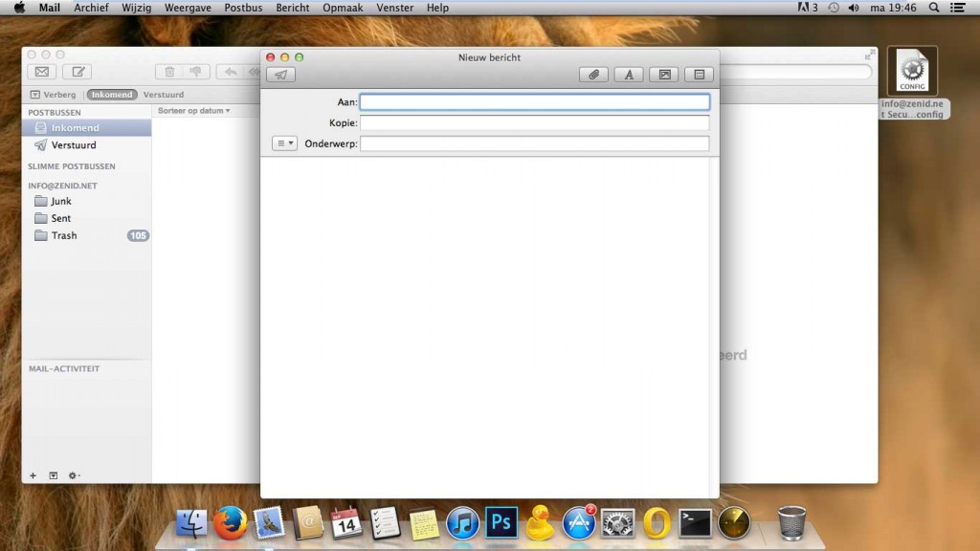Mark as junk with thumbs-down icon
The height and width of the screenshot is (551, 980).
tap(195, 71)
